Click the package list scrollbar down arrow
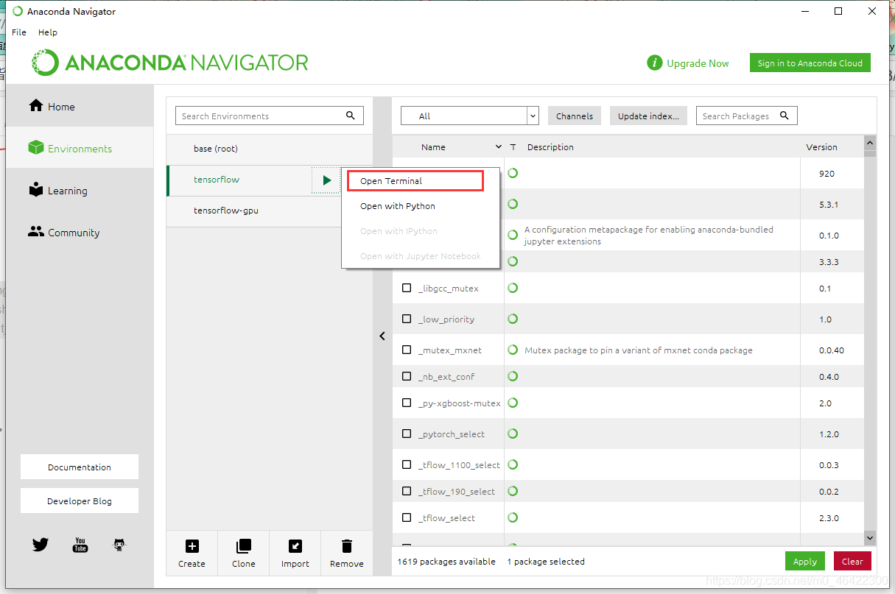The width and height of the screenshot is (895, 594). 870,538
